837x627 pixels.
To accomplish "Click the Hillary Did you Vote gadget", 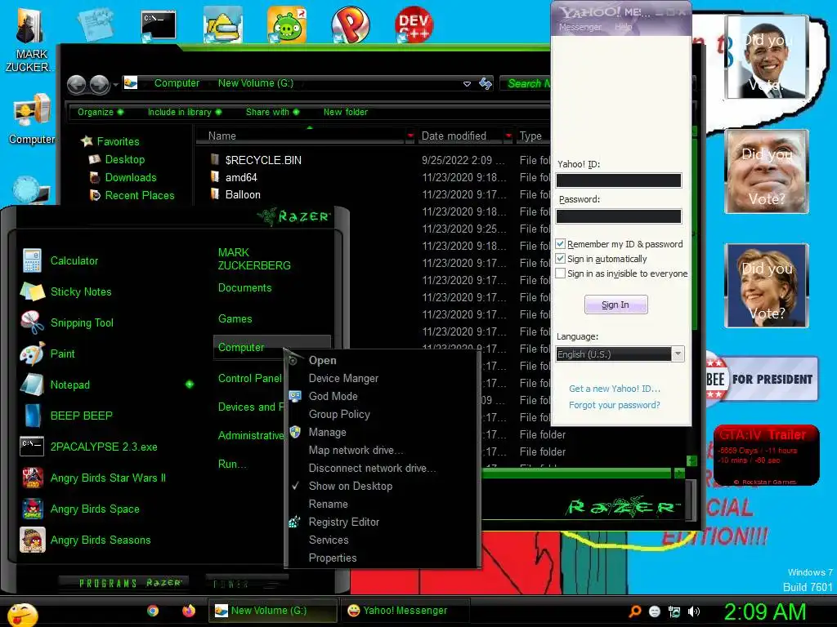I will [x=767, y=286].
